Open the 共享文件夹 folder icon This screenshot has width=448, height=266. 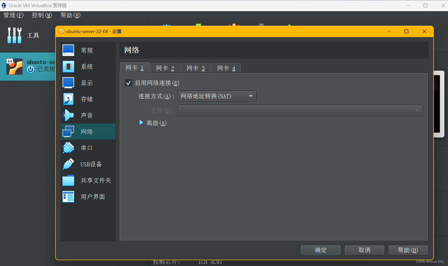[x=68, y=180]
